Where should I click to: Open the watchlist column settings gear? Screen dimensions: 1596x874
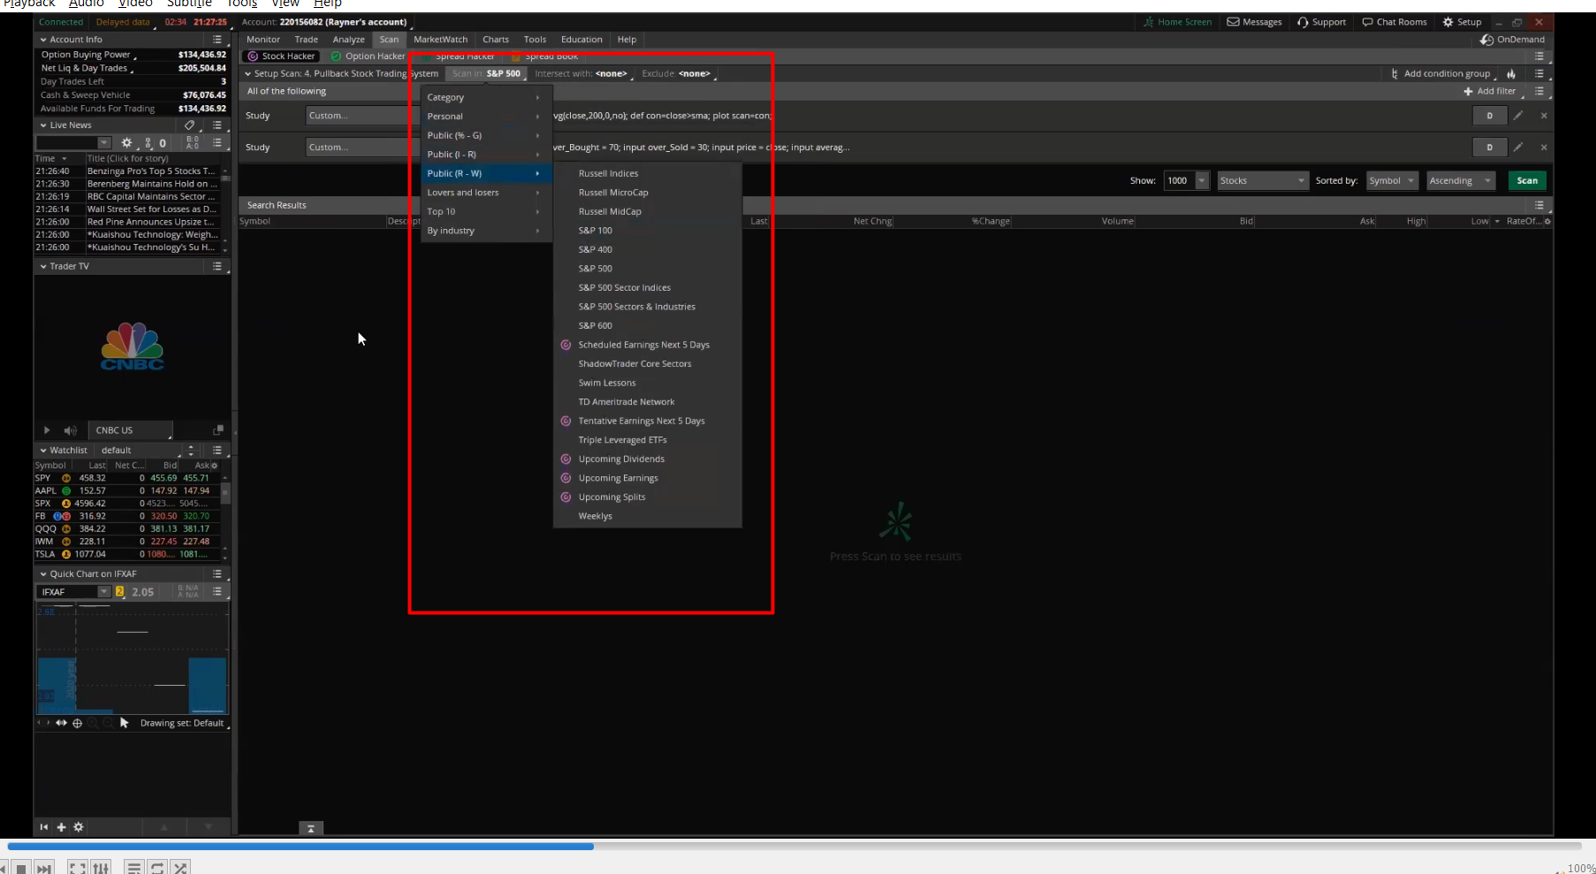[215, 466]
